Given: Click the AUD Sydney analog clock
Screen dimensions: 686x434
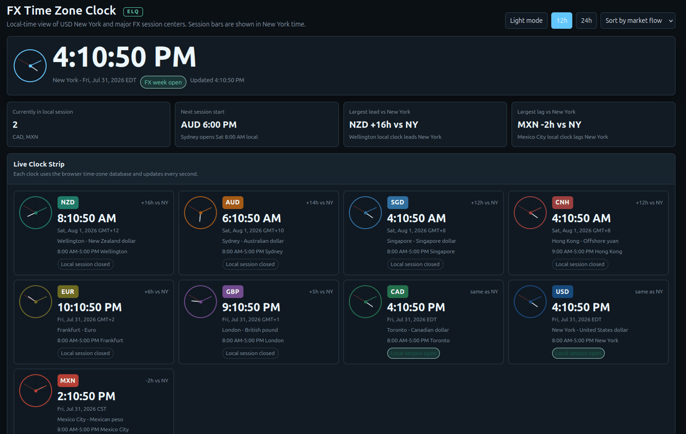Looking at the screenshot, I should coord(200,213).
